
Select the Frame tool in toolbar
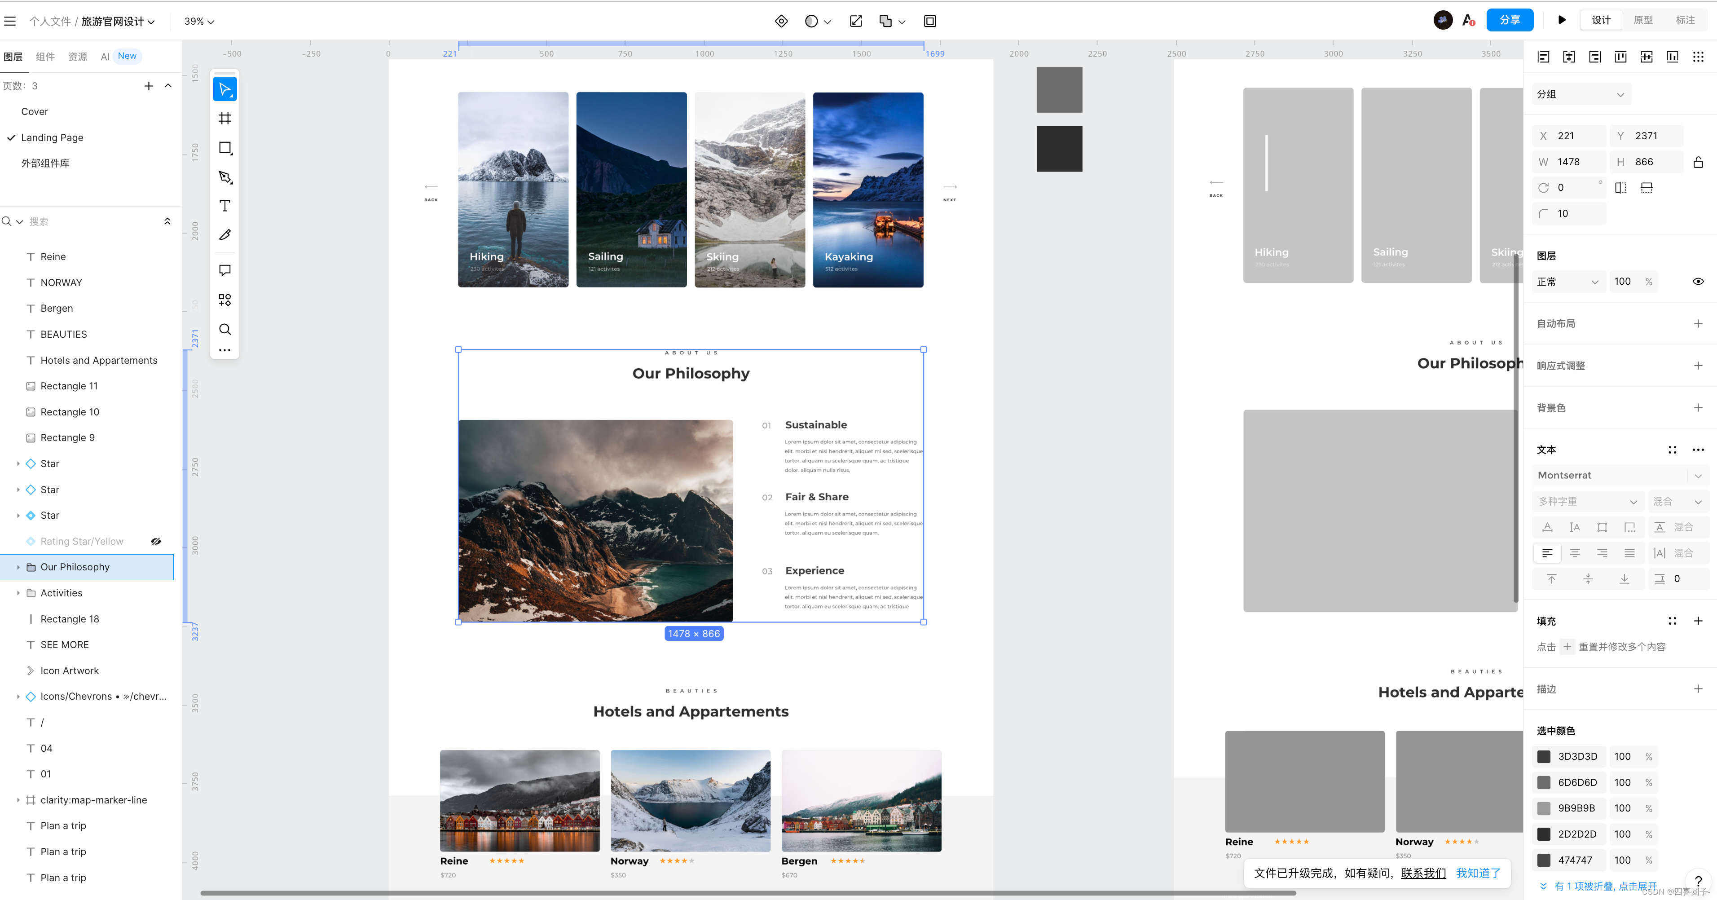(x=225, y=118)
